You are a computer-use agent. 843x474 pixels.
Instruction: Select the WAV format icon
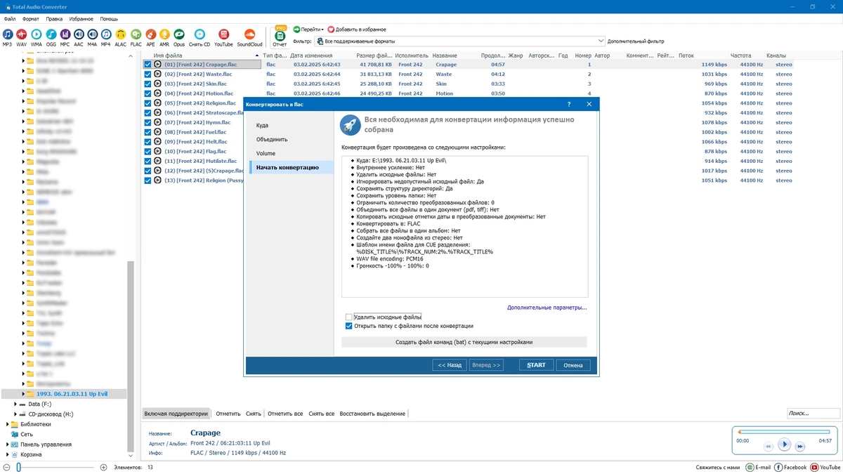[22, 34]
